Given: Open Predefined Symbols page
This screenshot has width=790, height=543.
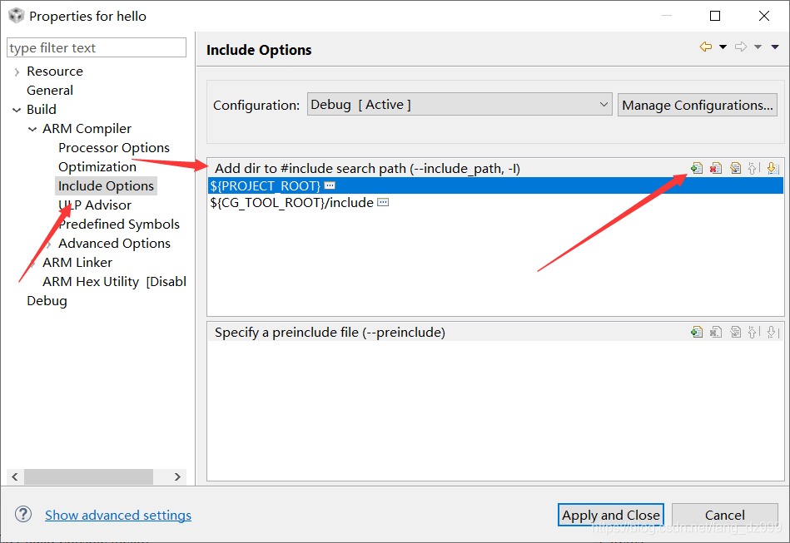Looking at the screenshot, I should coord(119,225).
